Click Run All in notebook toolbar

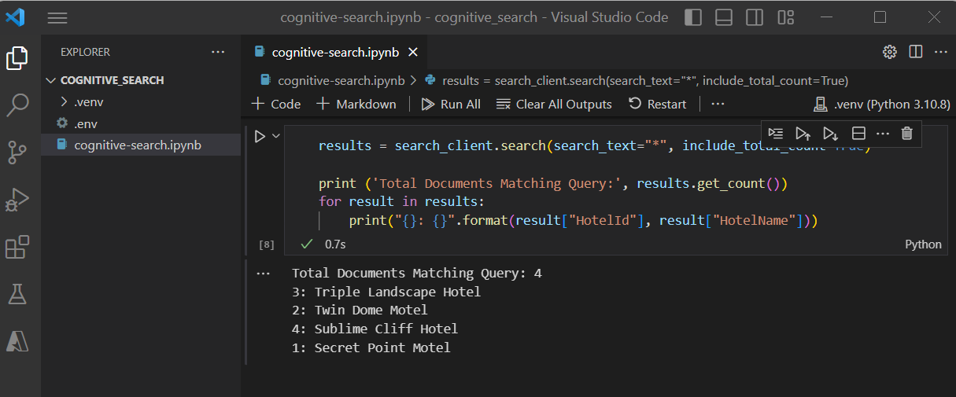pos(451,104)
